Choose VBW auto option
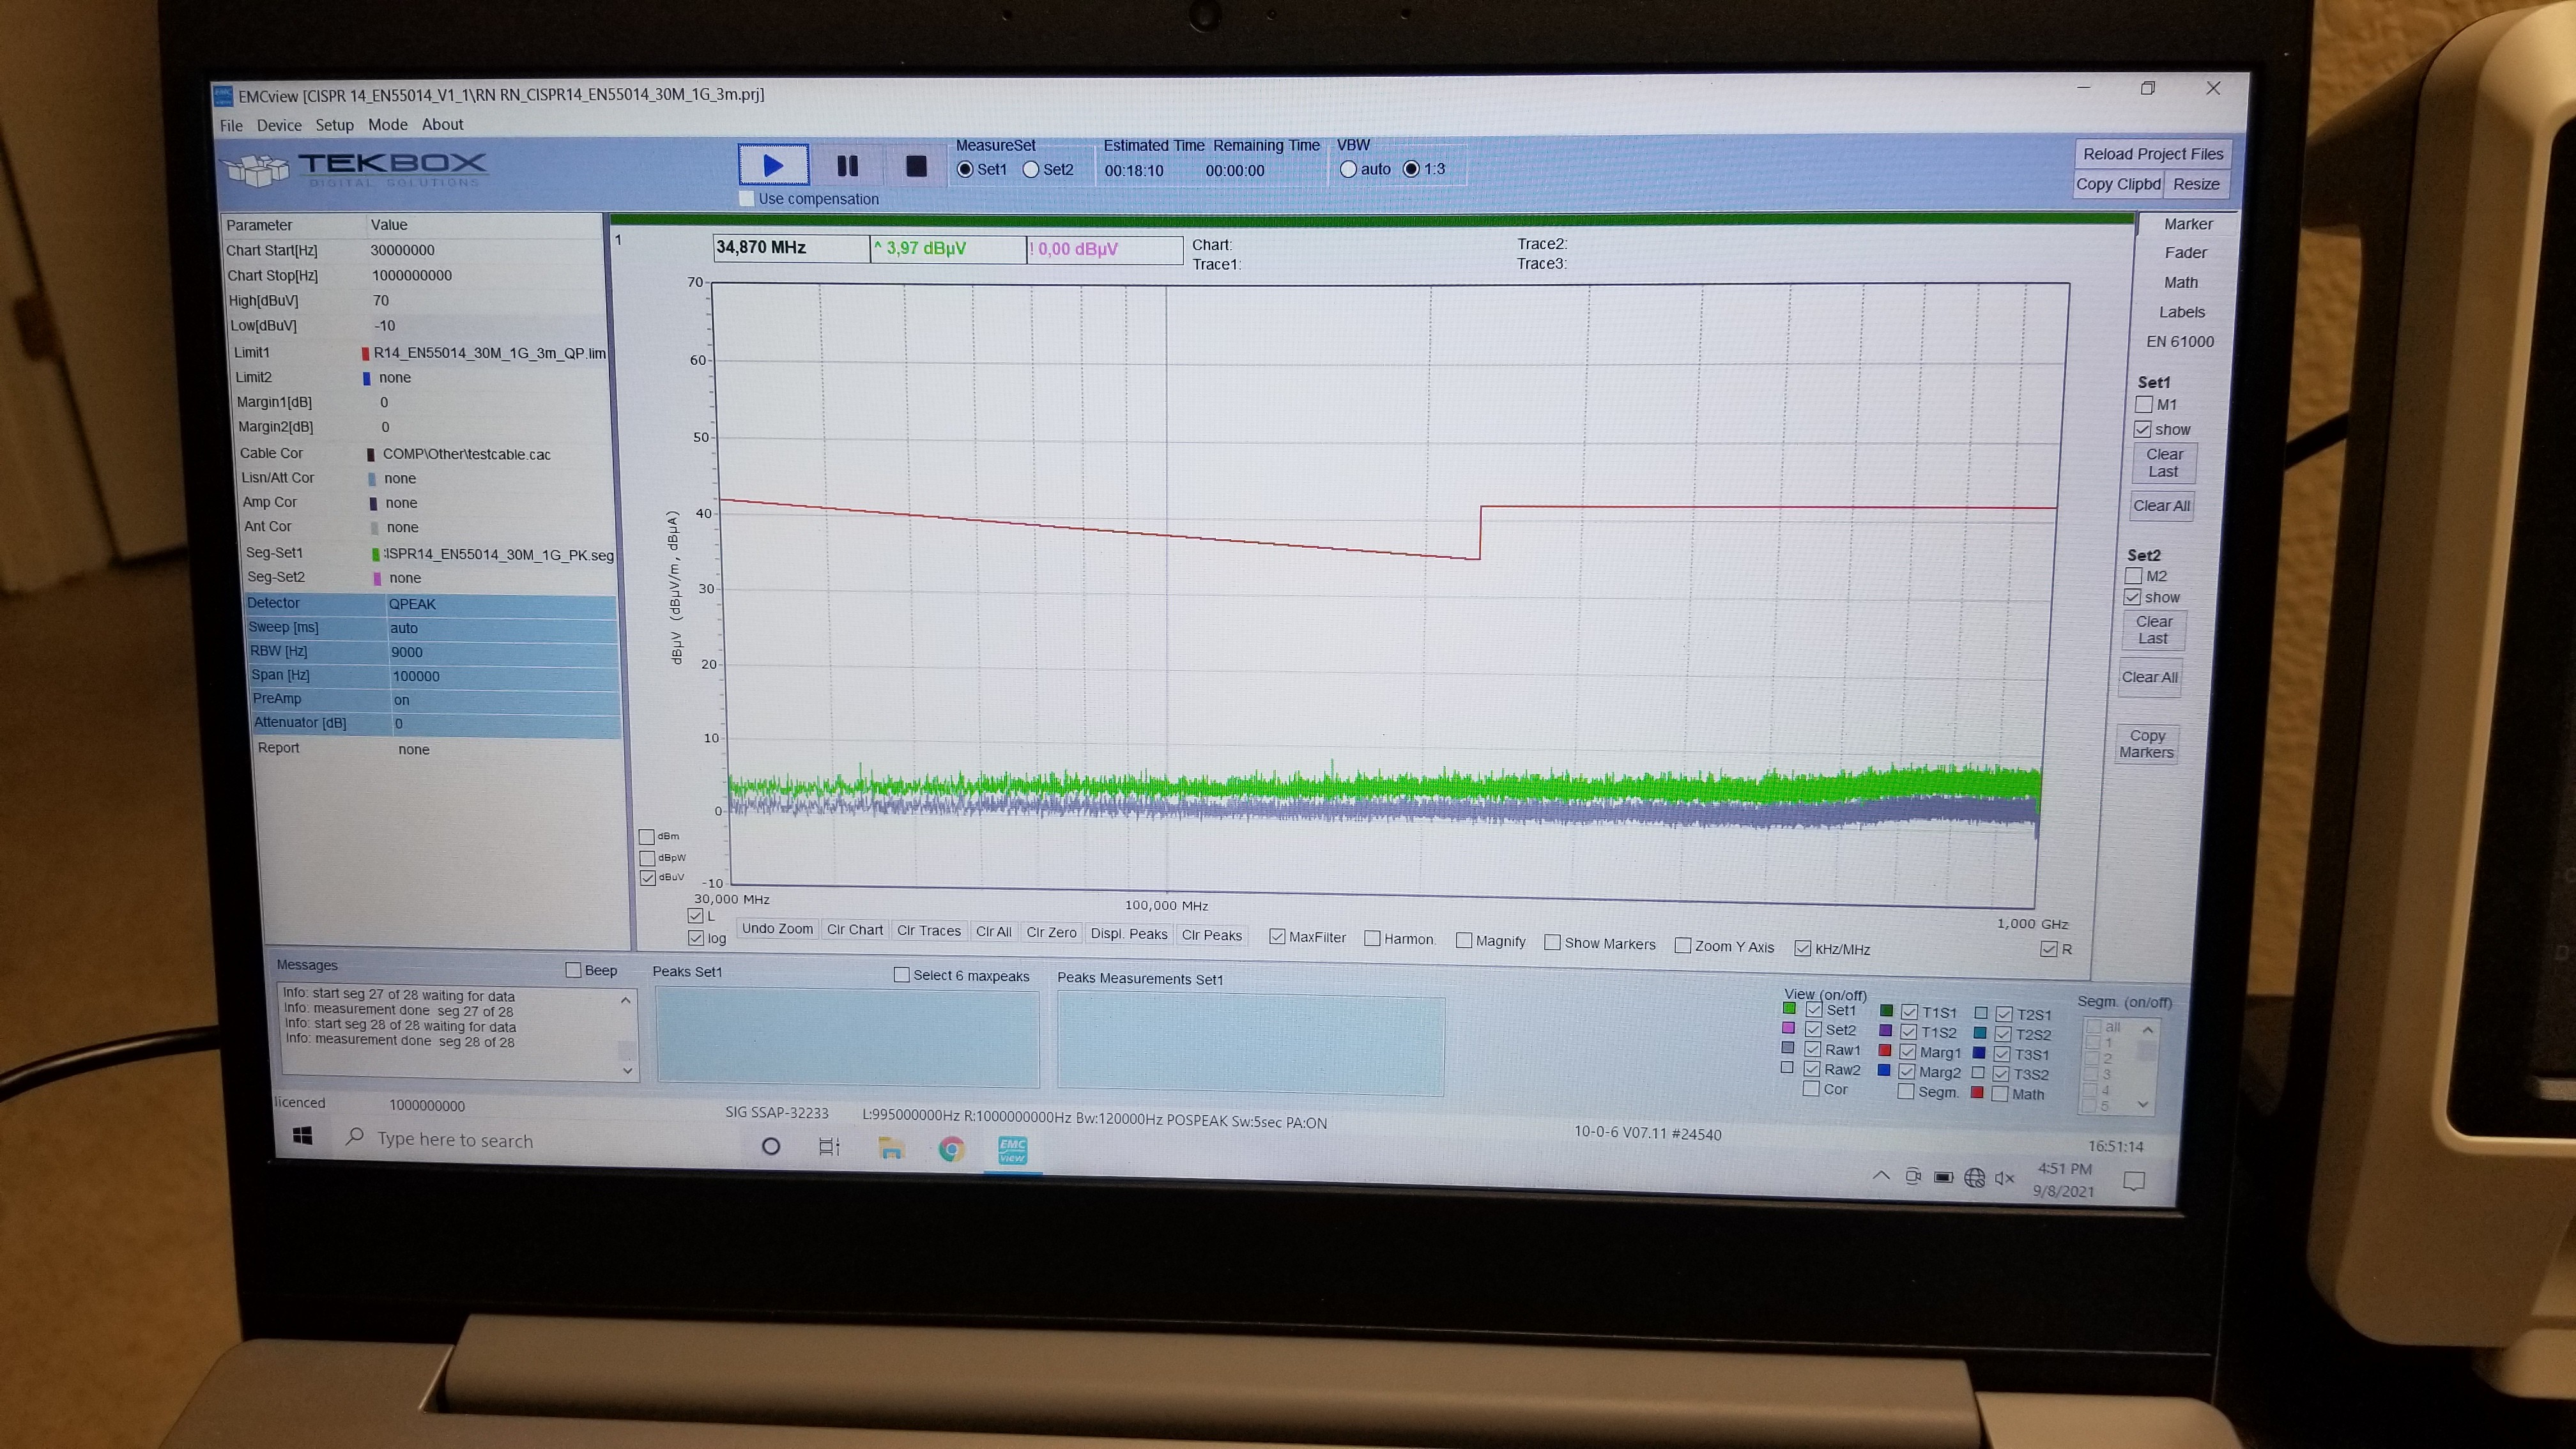The width and height of the screenshot is (2576, 1449). pyautogui.click(x=1348, y=169)
